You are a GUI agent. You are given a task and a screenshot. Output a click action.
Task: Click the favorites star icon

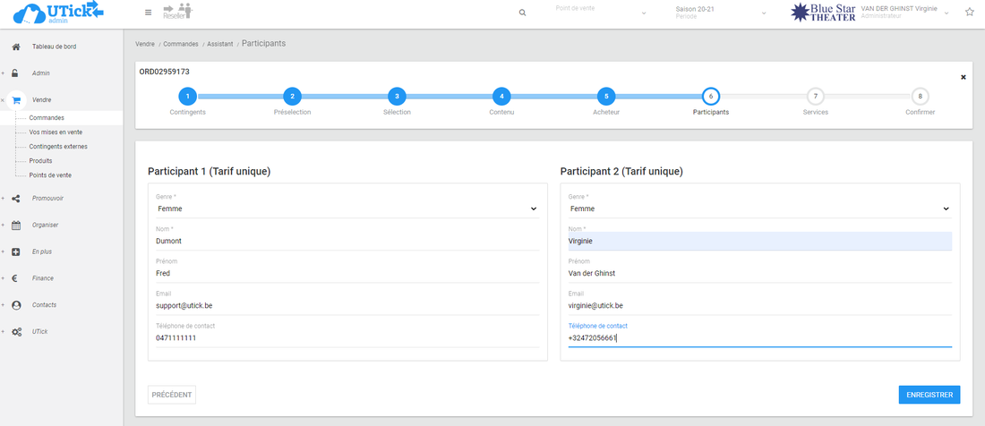969,13
